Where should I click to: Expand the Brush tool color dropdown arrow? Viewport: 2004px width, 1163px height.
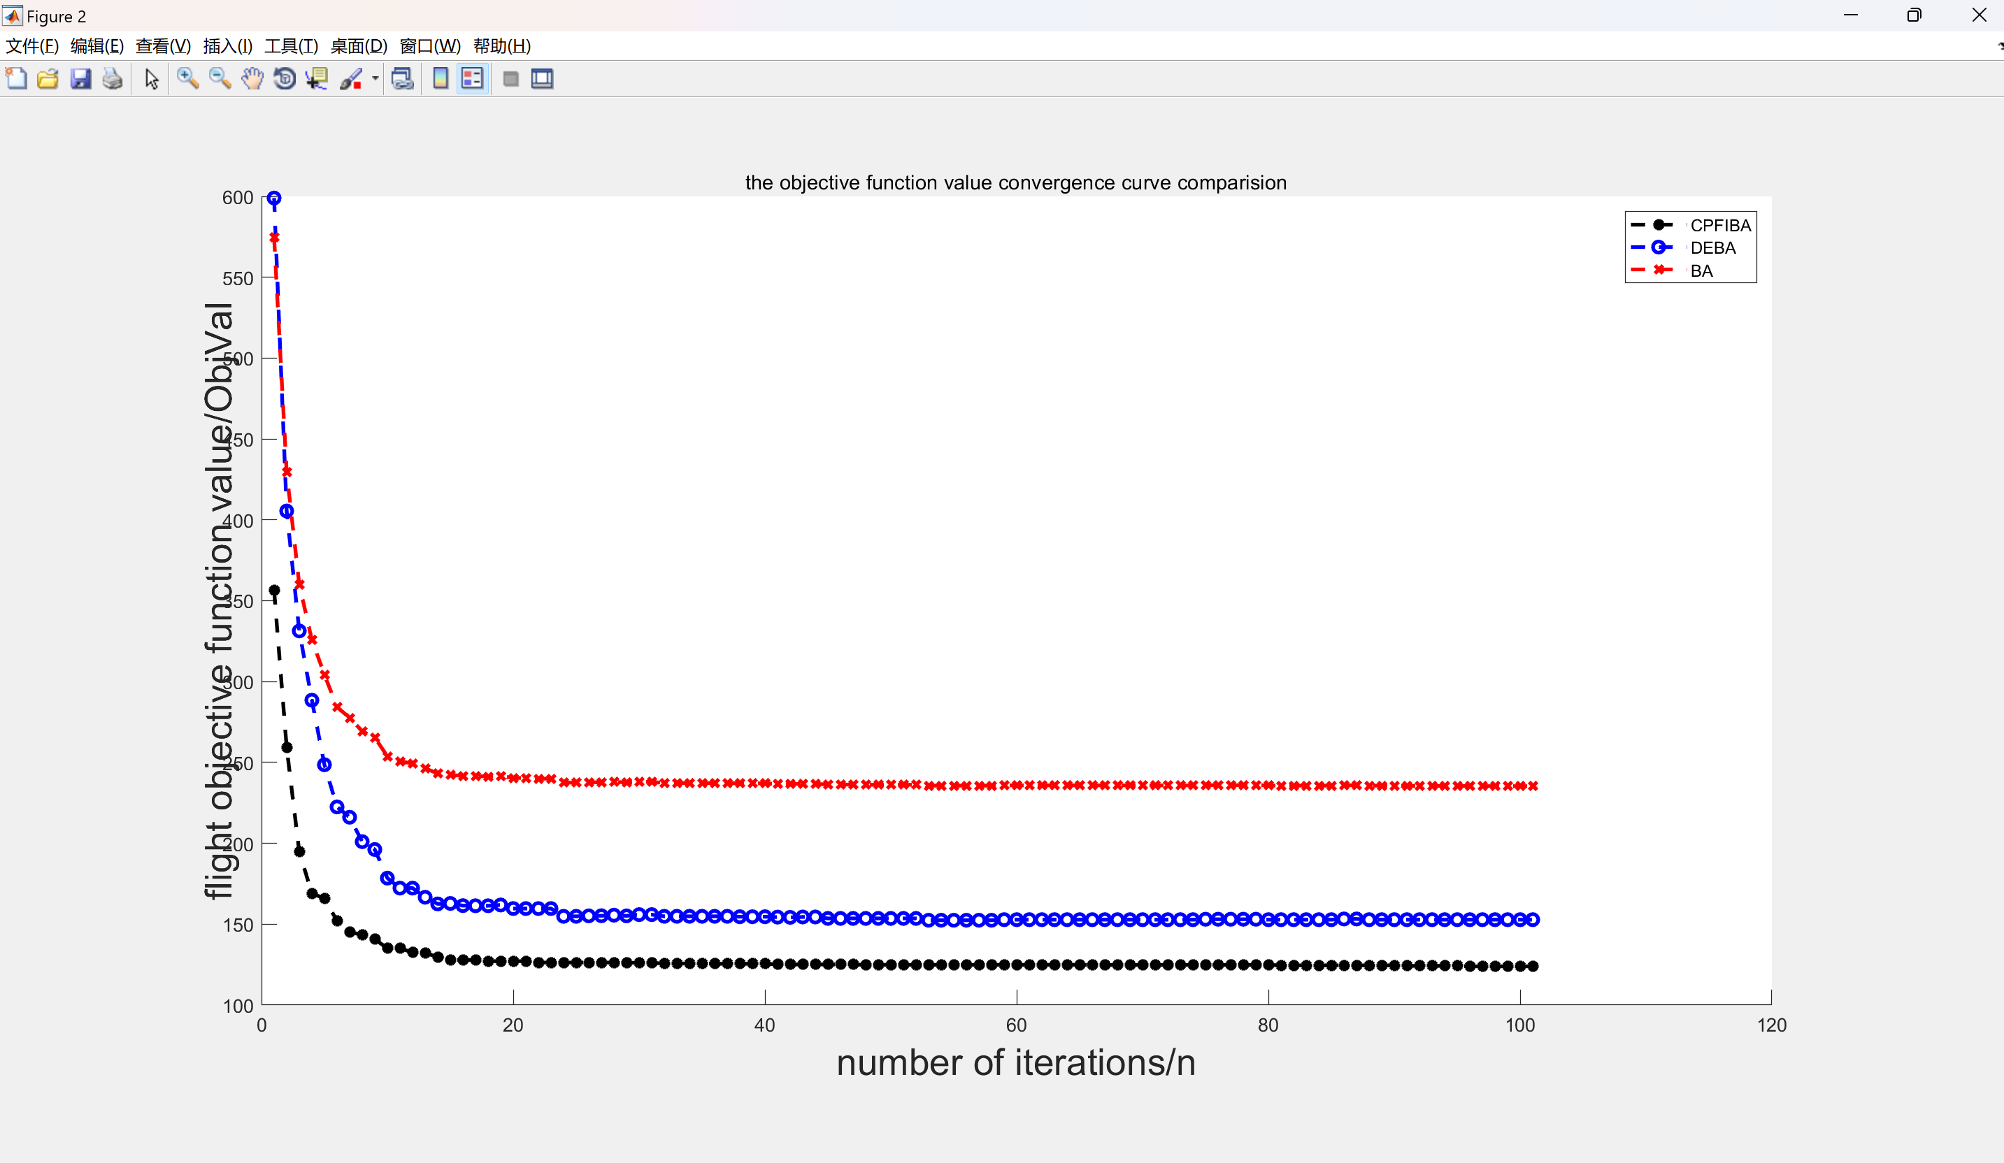tap(375, 79)
